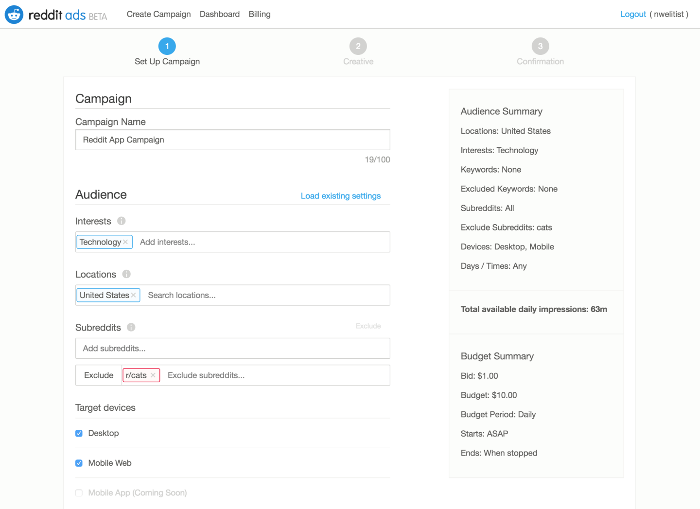This screenshot has height=509, width=700.
Task: Uncheck the Desktop checkbox
Action: click(79, 433)
